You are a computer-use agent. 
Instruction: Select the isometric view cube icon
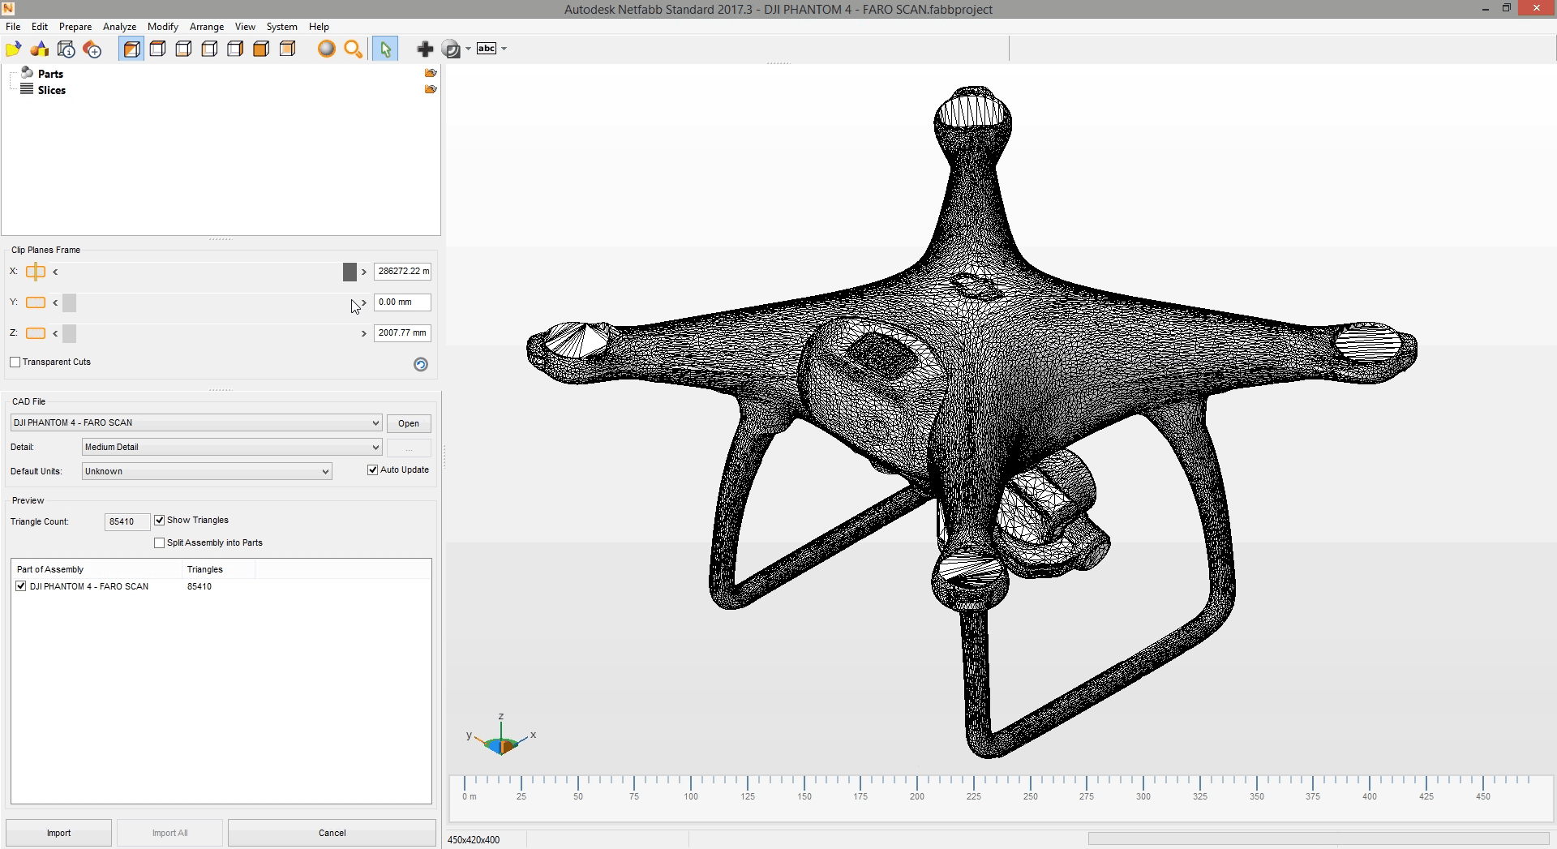pyautogui.click(x=131, y=49)
